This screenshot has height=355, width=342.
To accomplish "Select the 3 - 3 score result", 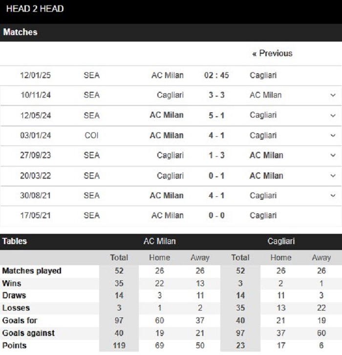I will (216, 95).
